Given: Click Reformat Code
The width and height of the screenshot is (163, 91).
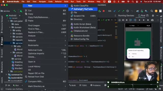Looking at the screenshot, I should click(45, 50).
